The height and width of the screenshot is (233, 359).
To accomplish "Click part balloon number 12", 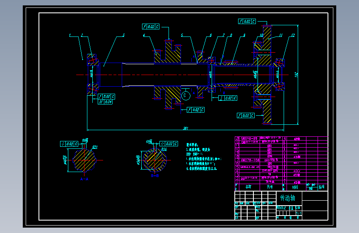I will pos(293,35).
